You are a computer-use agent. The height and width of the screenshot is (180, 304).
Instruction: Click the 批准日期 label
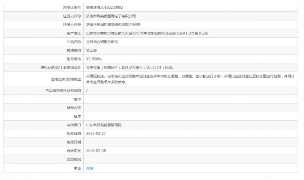74,134
